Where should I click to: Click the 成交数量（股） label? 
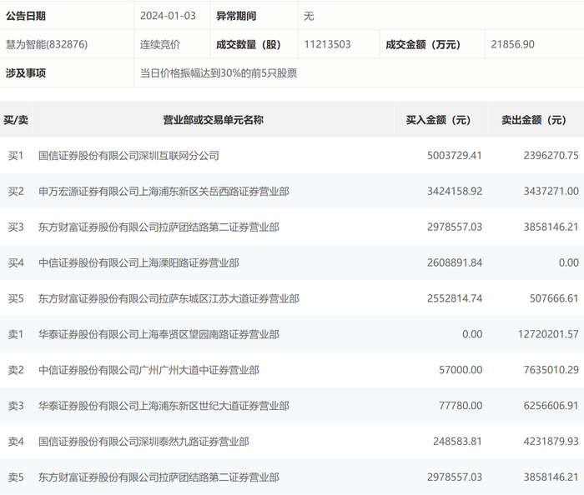tap(248, 45)
